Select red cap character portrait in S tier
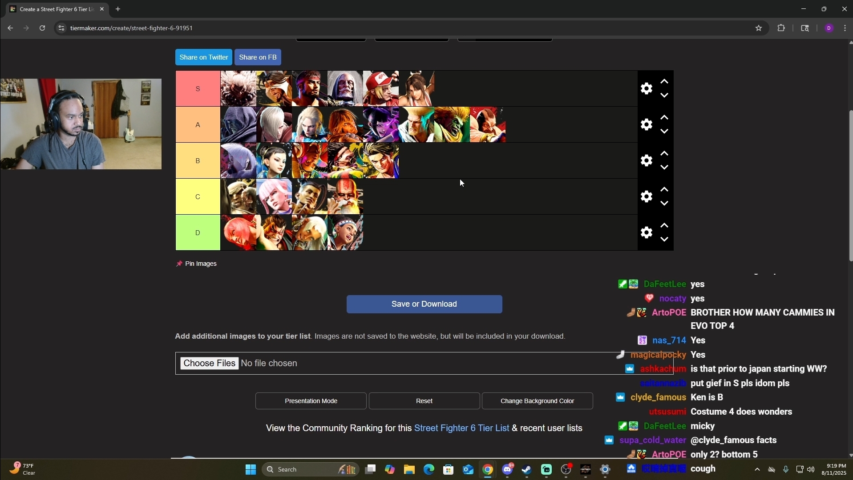853x480 pixels. (381, 88)
